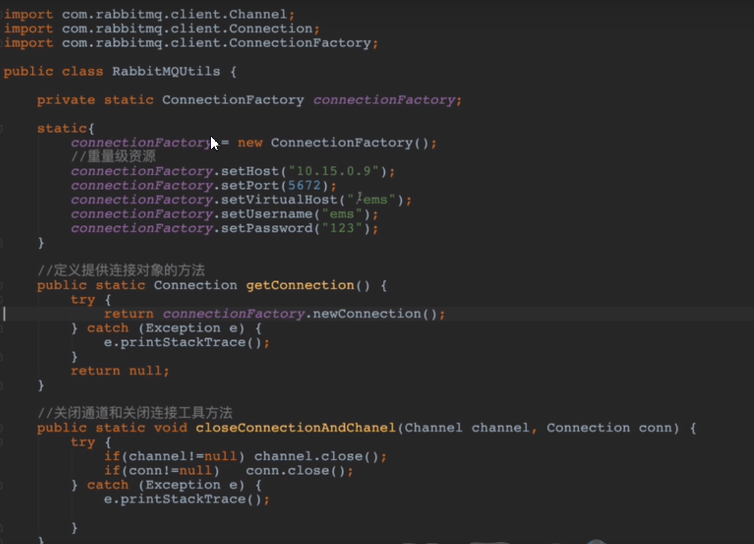Click the import line for com.rabbitmq.client.Channel
Image resolution: width=754 pixels, height=544 pixels.
click(149, 14)
